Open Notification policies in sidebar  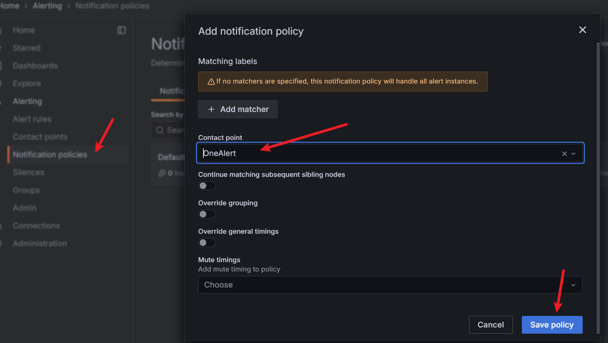point(50,155)
